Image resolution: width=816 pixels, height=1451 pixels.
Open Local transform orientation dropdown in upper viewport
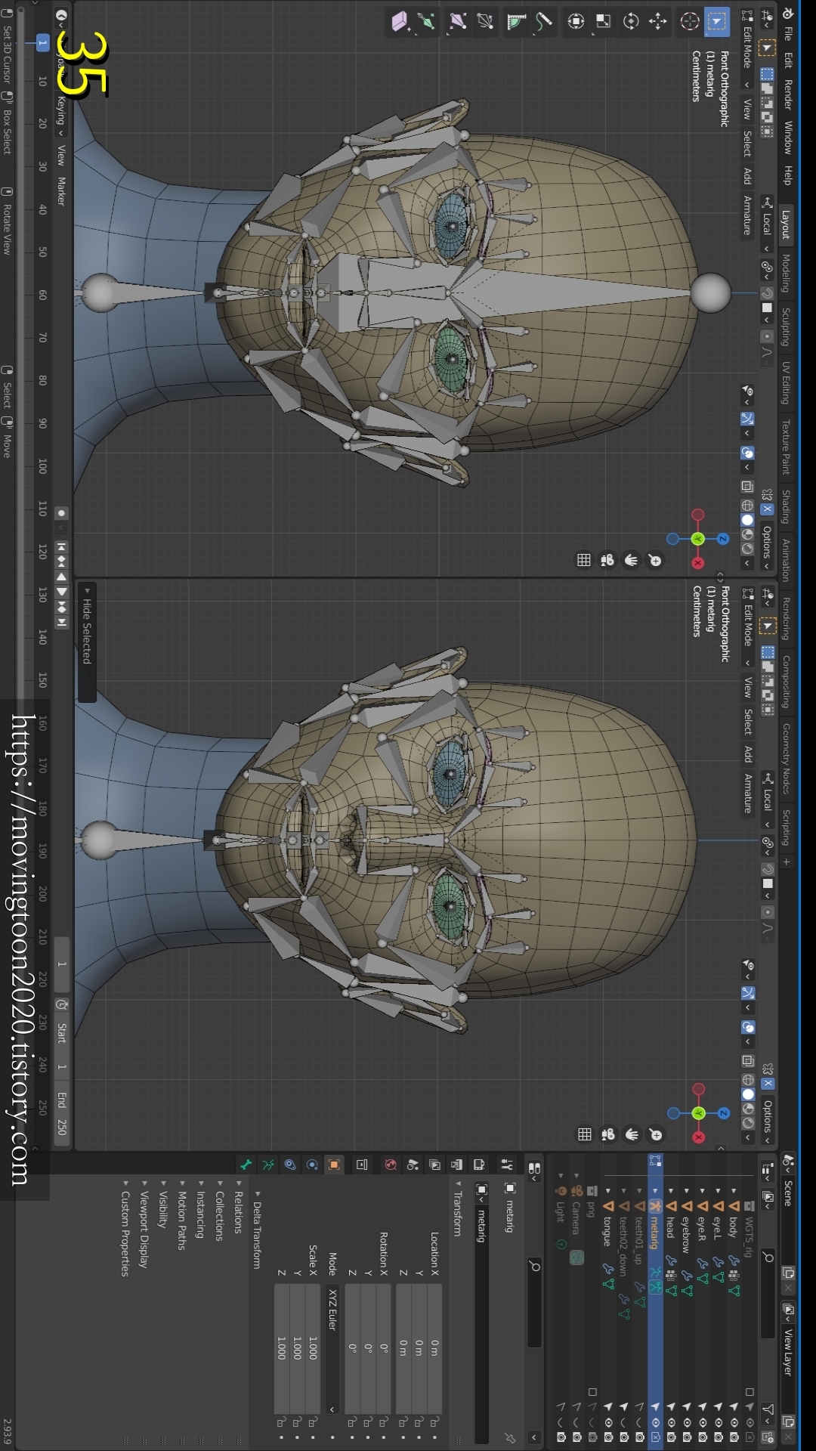click(x=767, y=224)
